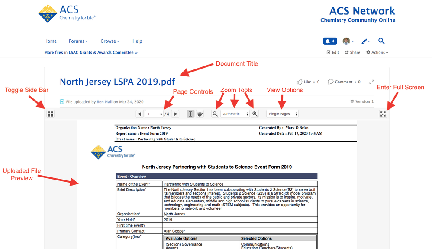Click the Ben Hall uploader link
The width and height of the screenshot is (432, 249).
coord(104,102)
